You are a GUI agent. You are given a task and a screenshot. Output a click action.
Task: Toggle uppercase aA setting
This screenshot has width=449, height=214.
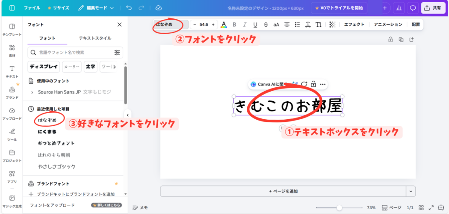pyautogui.click(x=276, y=25)
